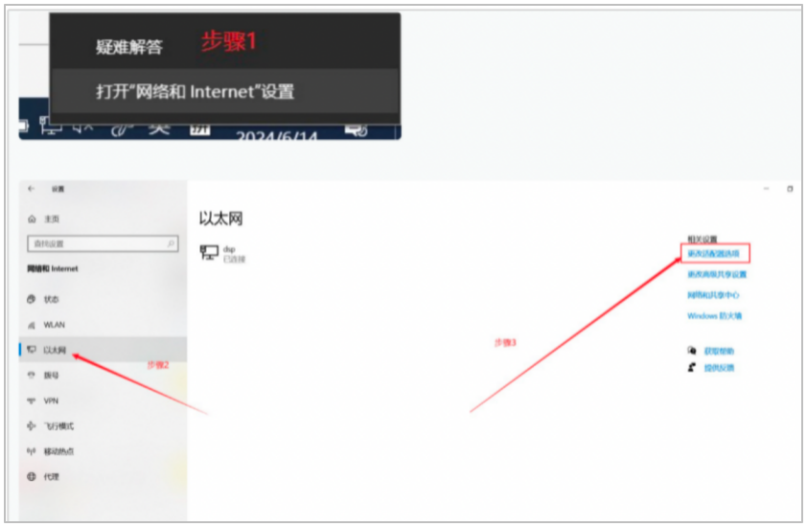The image size is (807, 527).
Task: Click the network icon in the taskbar tray
Action: [51, 126]
